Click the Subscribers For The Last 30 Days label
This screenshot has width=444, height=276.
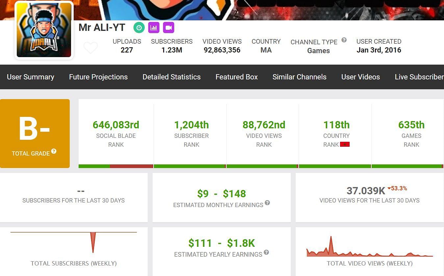click(73, 201)
